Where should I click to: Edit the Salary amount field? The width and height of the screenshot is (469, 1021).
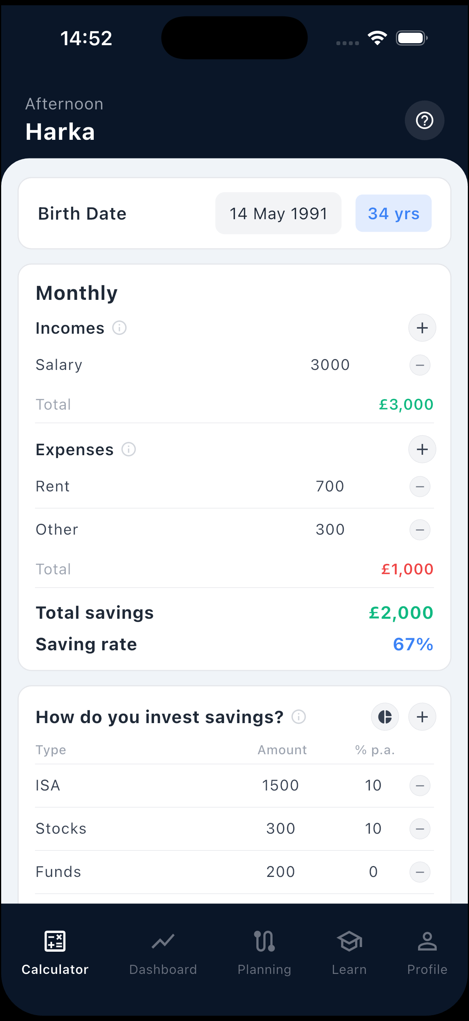[330, 365]
